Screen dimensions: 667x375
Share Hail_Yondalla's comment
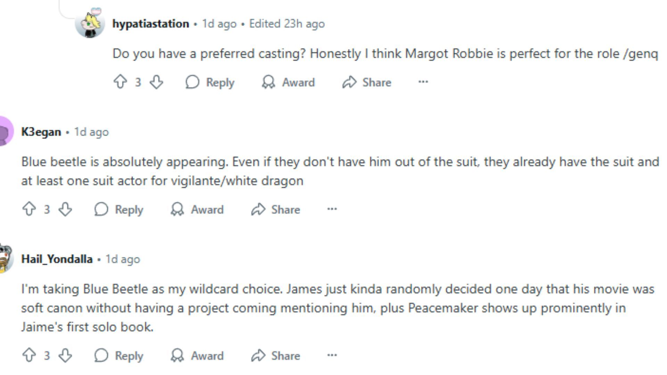click(x=275, y=356)
